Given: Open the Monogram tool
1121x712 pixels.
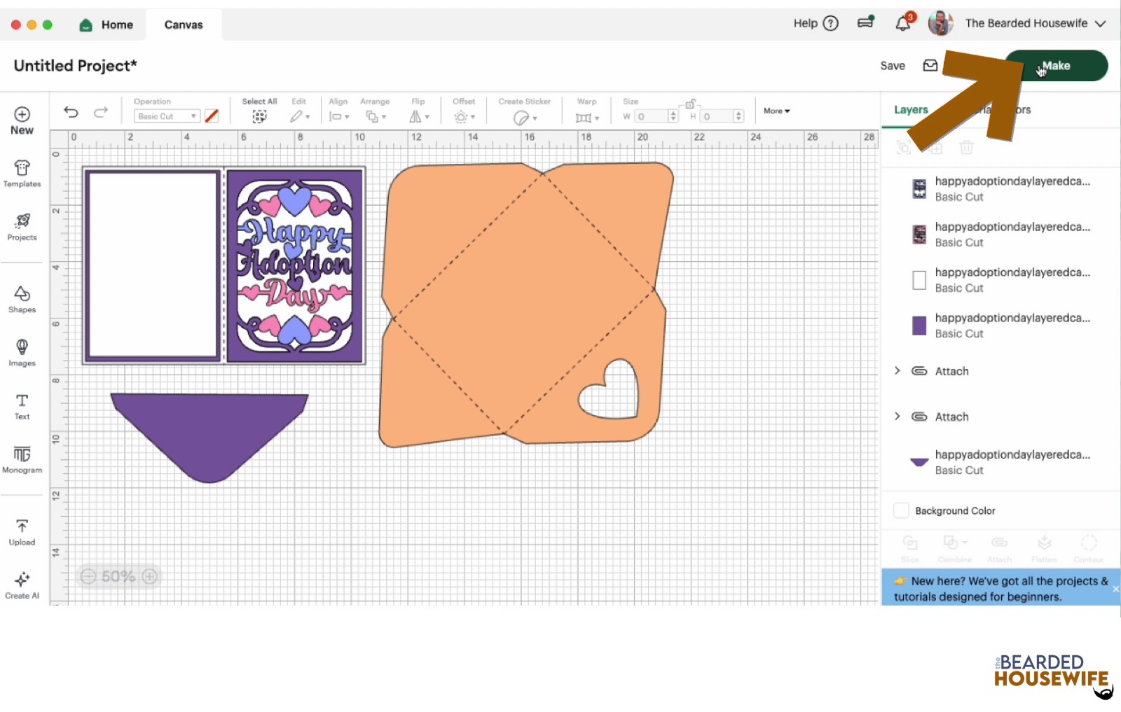Looking at the screenshot, I should click(x=22, y=459).
